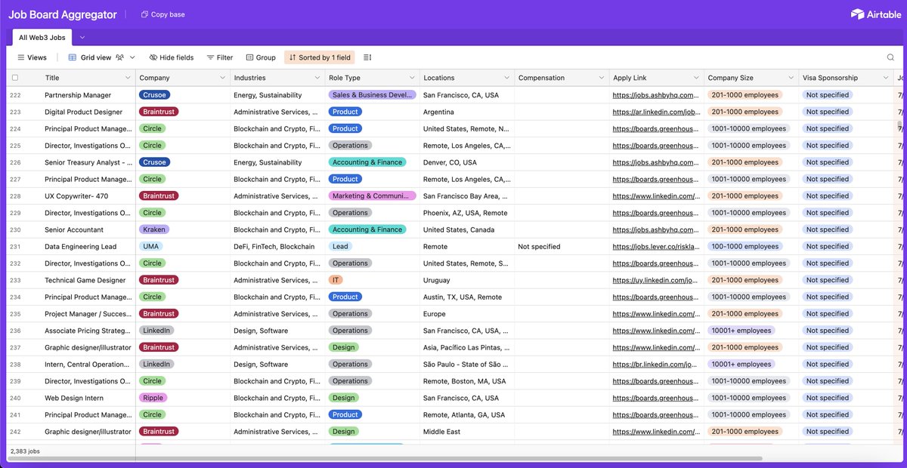Open the br.linkedin.com link in row 238
The height and width of the screenshot is (468, 907).
click(655, 365)
